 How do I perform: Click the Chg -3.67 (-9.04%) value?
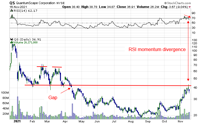(x=174, y=7)
